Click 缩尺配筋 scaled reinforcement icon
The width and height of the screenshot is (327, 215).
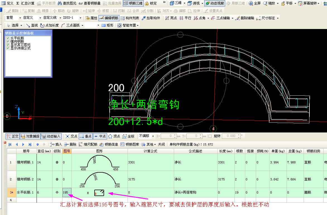tap(81, 144)
